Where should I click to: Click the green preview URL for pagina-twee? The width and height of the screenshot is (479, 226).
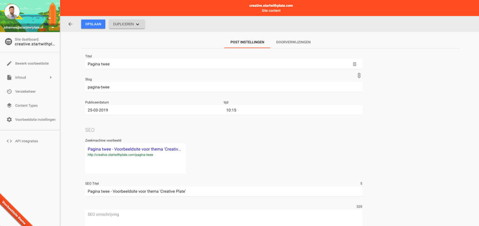[x=120, y=155]
